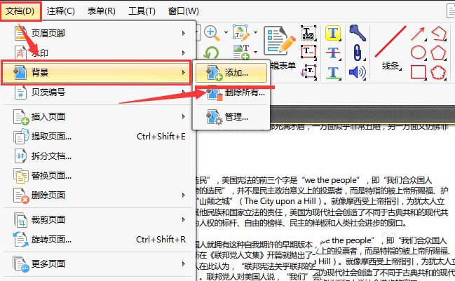Screen dimensions: 455x281
Task: Click the 线条 label dropdown
Action: tap(391, 66)
